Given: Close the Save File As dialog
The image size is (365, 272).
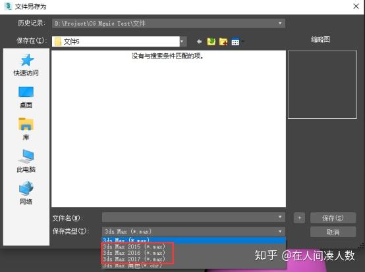Looking at the screenshot, I should [x=356, y=7].
